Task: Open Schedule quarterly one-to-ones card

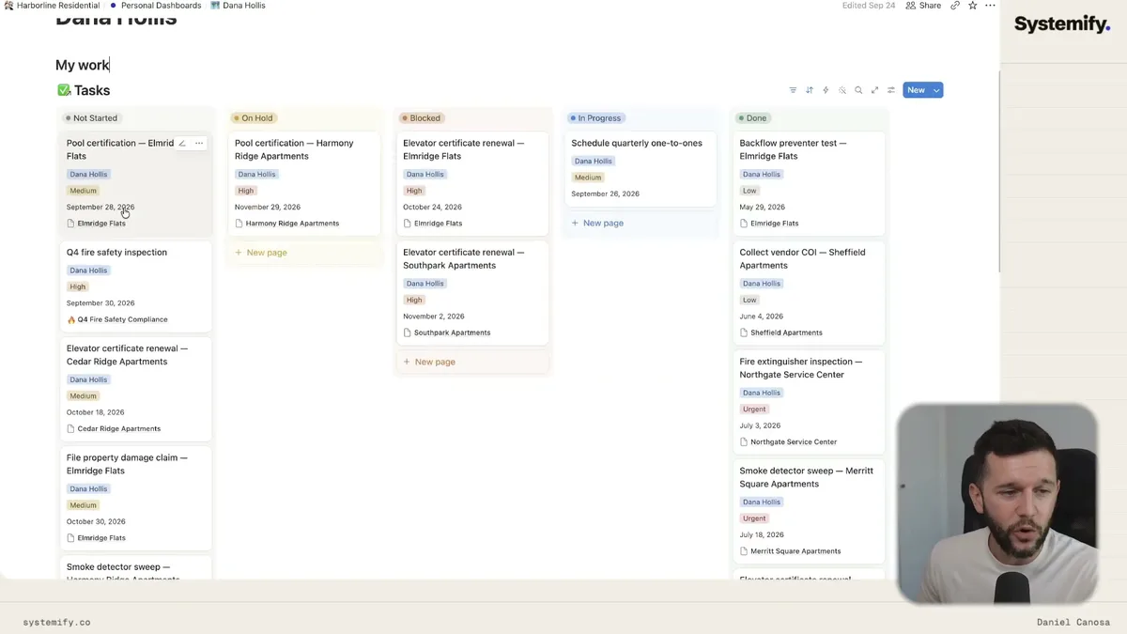Action: (x=641, y=169)
